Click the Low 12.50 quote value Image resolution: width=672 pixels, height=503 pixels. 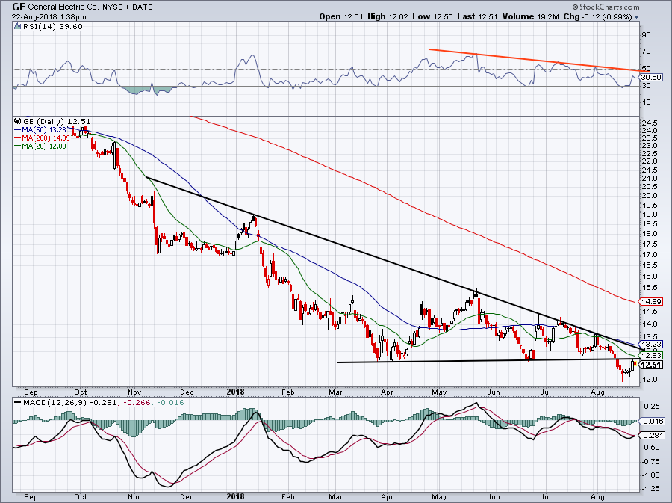pyautogui.click(x=433, y=16)
